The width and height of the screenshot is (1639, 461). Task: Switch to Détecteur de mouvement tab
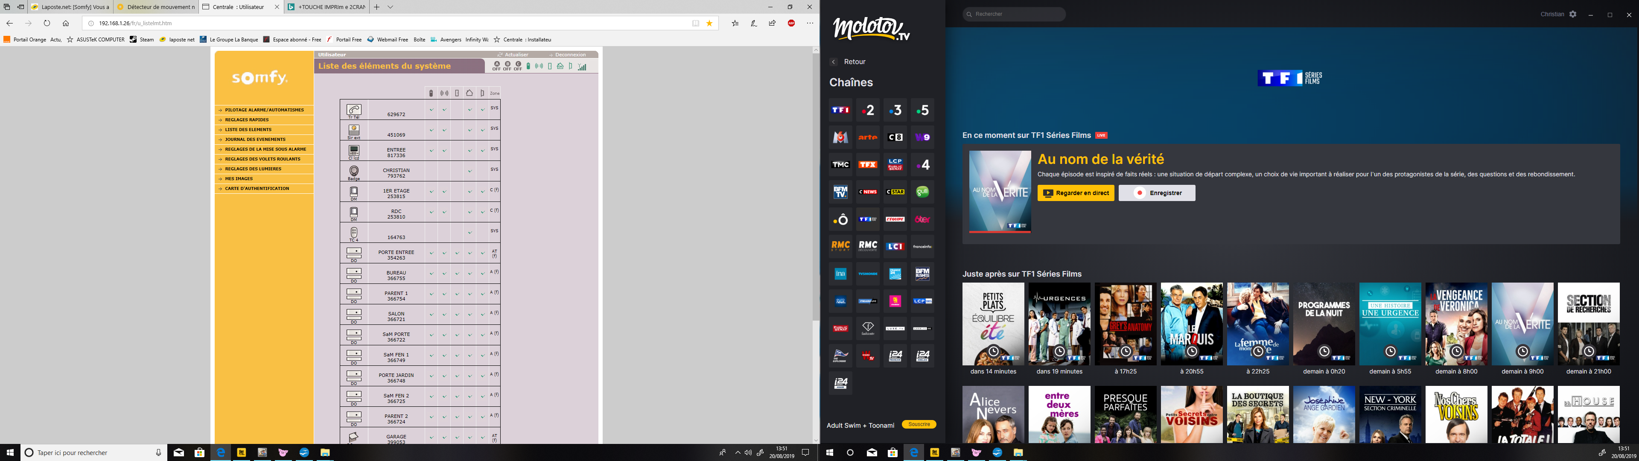point(155,7)
